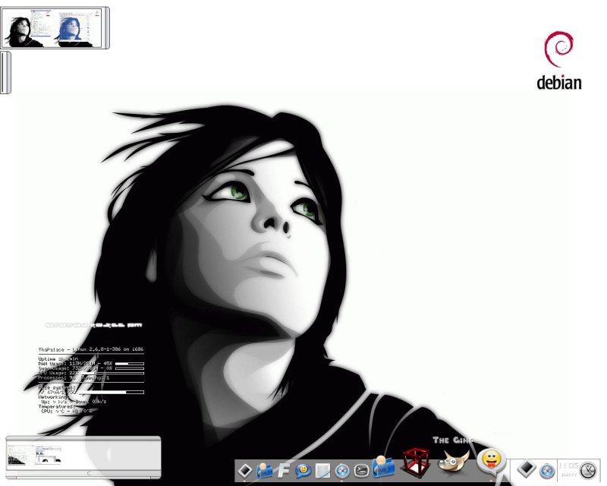Open the small blue home folder icon
Screen dimensions: 607x486
click(264, 471)
